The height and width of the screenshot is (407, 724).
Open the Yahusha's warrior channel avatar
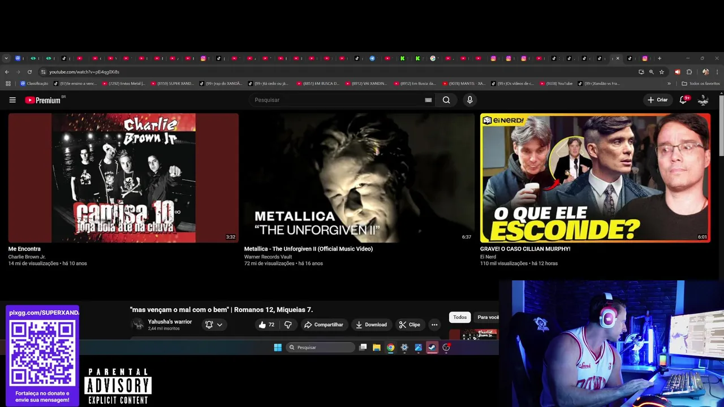pos(137,324)
